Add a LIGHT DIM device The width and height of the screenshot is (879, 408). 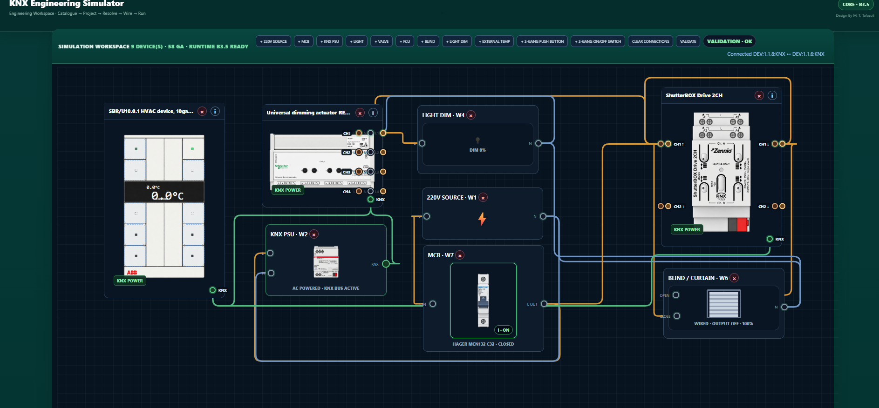457,41
